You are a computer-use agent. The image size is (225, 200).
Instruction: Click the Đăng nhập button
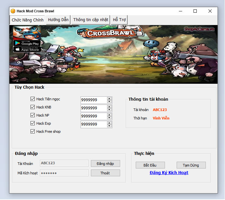pos(105,164)
